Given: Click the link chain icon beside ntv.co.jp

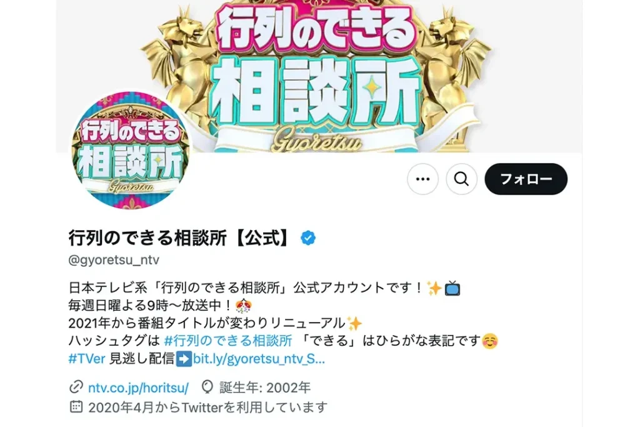Looking at the screenshot, I should pos(76,387).
